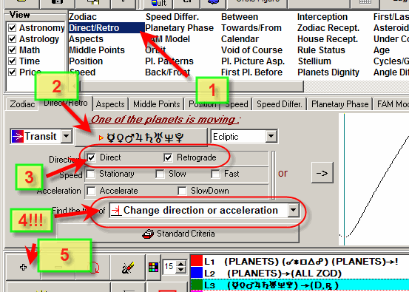Uncheck the Direct checkbox
409x292 pixels.
tap(91, 157)
